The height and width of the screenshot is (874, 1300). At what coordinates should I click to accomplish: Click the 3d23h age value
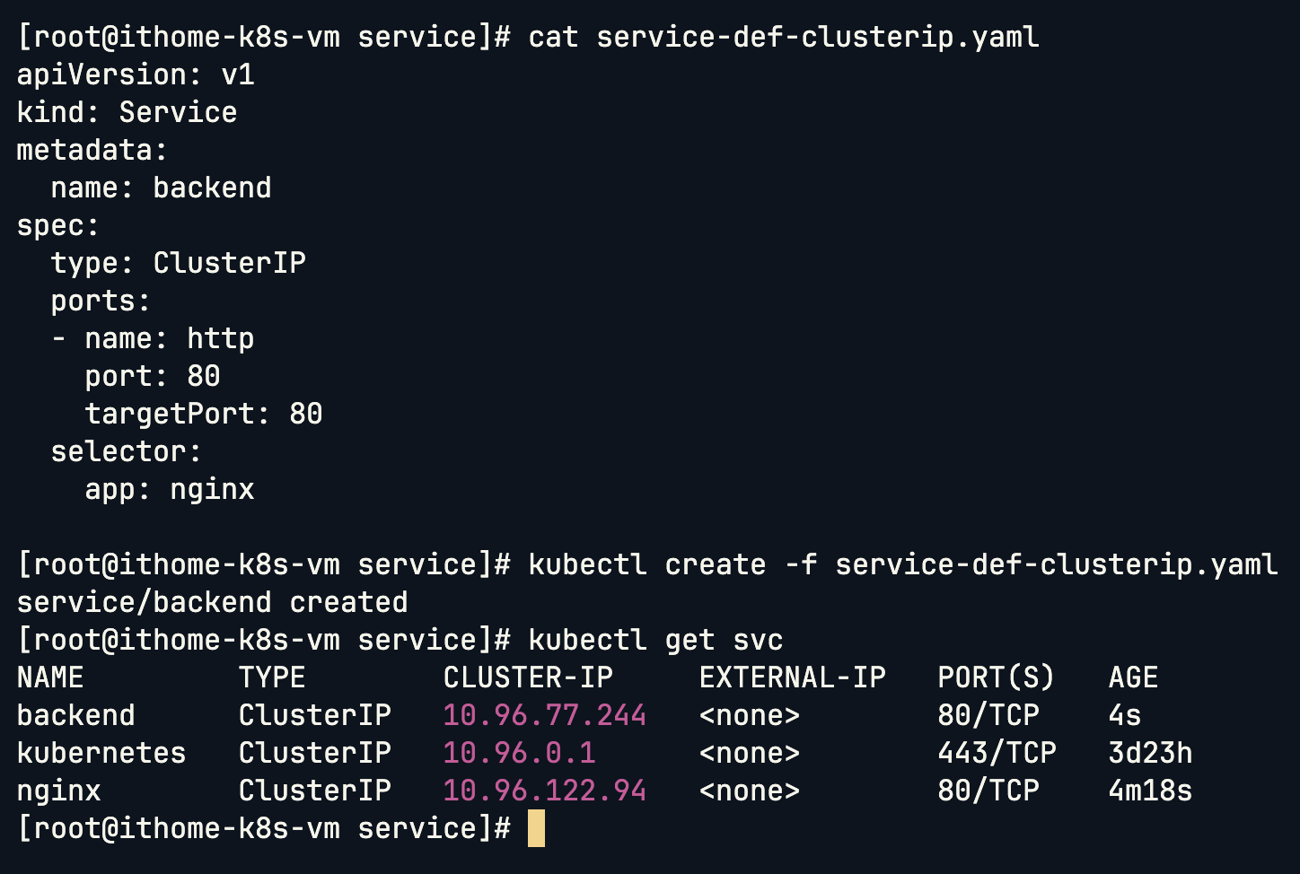(1150, 753)
